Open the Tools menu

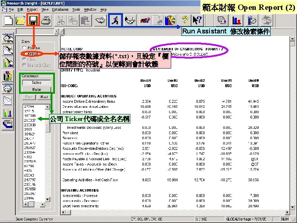pos(76,9)
